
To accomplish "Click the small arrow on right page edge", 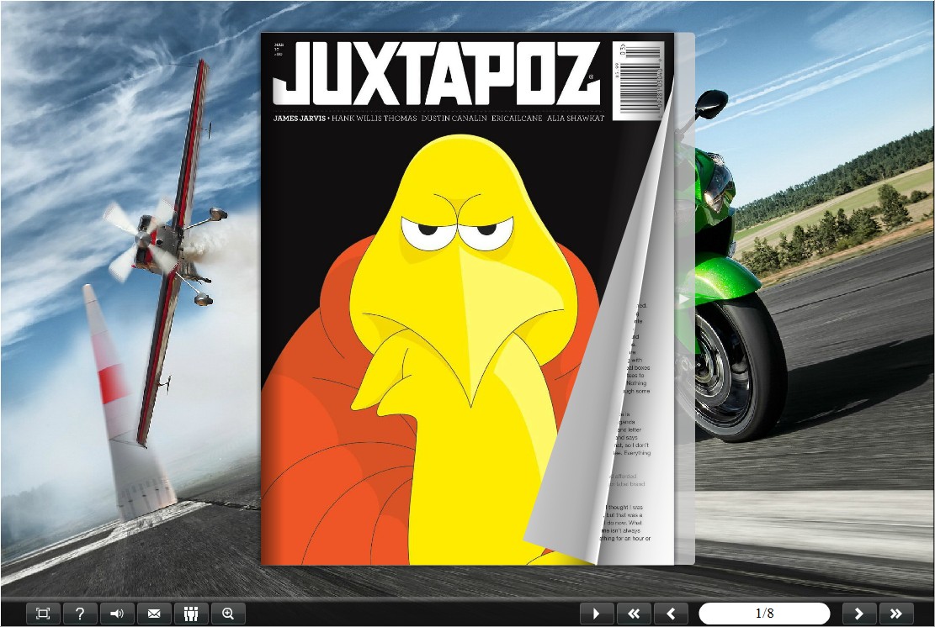I will pyautogui.click(x=685, y=298).
